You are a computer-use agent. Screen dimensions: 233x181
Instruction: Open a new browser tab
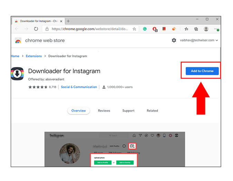click(68, 21)
